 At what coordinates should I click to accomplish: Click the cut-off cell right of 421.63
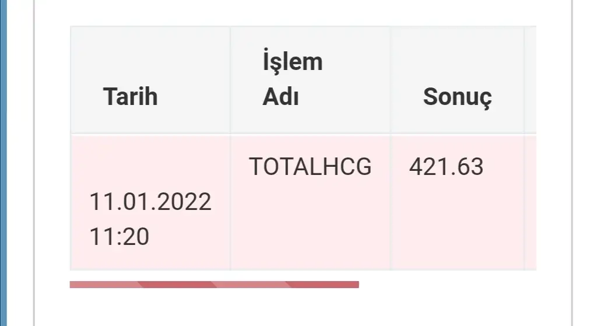click(x=530, y=202)
